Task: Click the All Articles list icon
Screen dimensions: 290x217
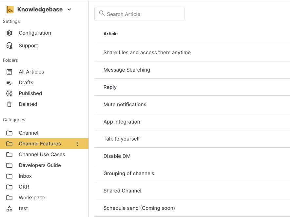Action: [9, 72]
